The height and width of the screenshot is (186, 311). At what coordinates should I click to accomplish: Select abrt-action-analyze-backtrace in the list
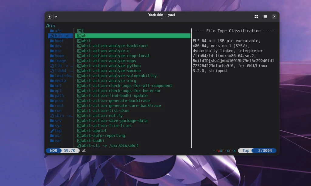114,46
